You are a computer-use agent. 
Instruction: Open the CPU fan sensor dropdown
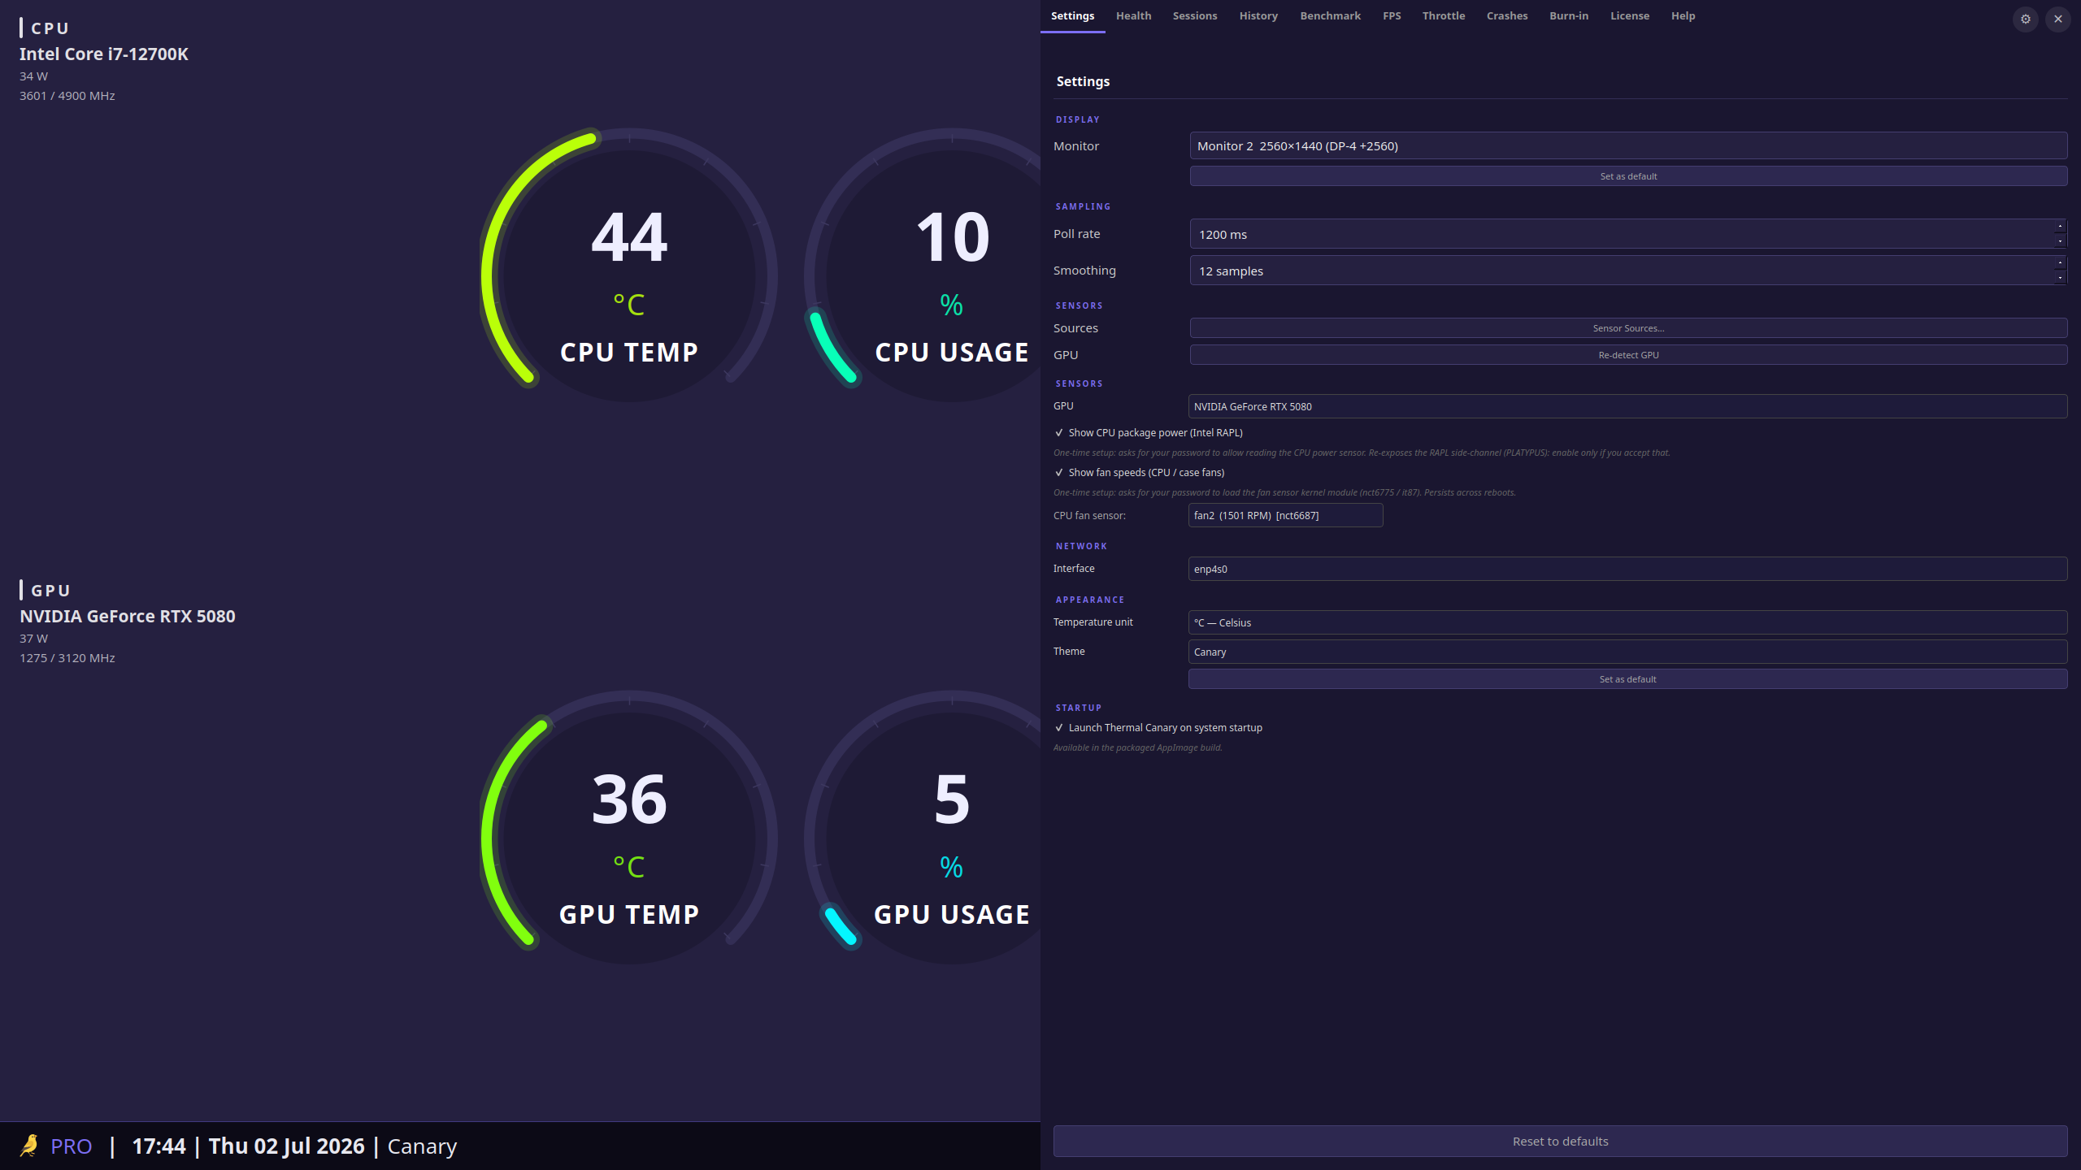tap(1285, 515)
